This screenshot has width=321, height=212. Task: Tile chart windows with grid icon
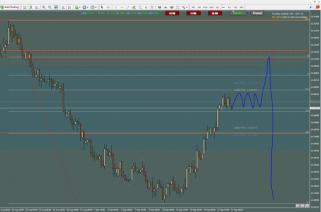pos(55,7)
